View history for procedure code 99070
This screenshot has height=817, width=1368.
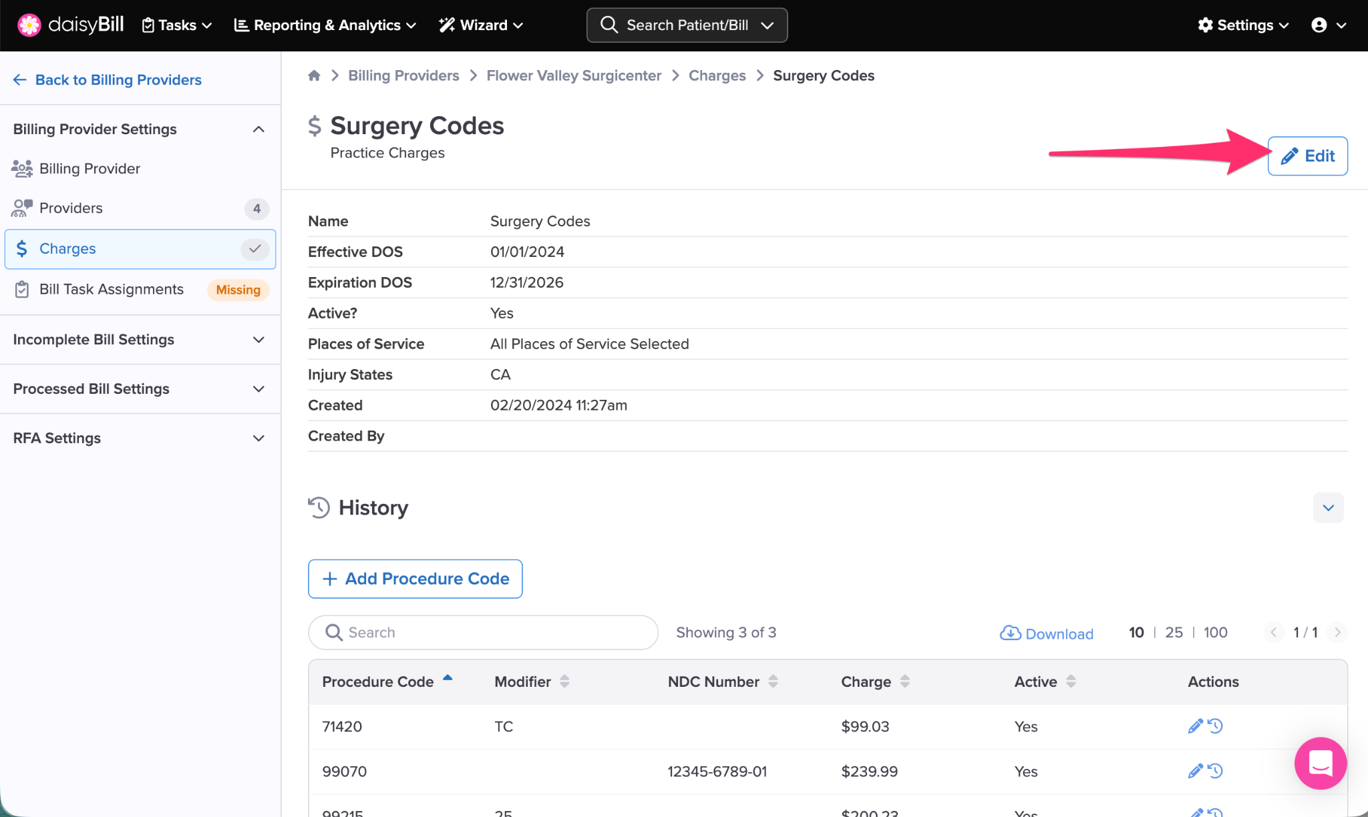tap(1216, 772)
